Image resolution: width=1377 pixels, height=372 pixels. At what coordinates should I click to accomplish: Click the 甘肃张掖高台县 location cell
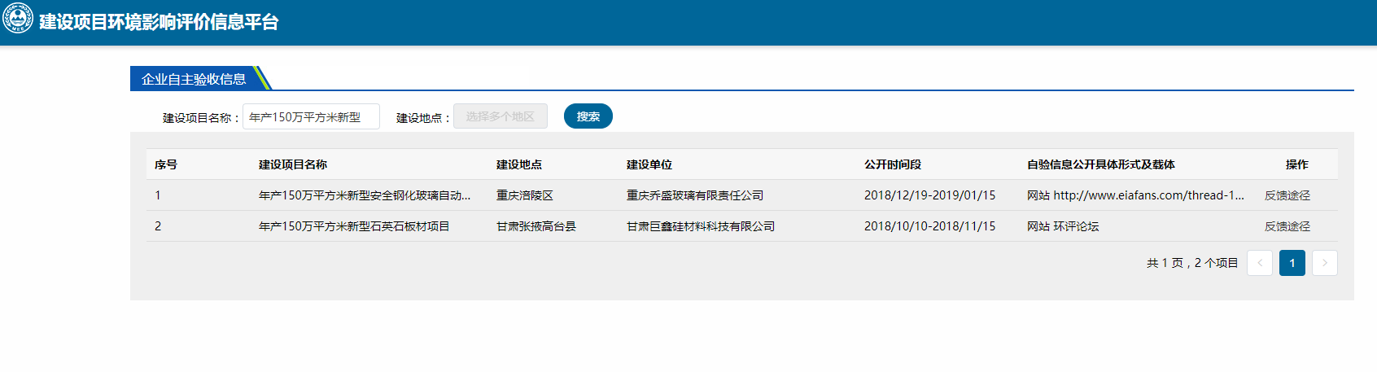[536, 226]
